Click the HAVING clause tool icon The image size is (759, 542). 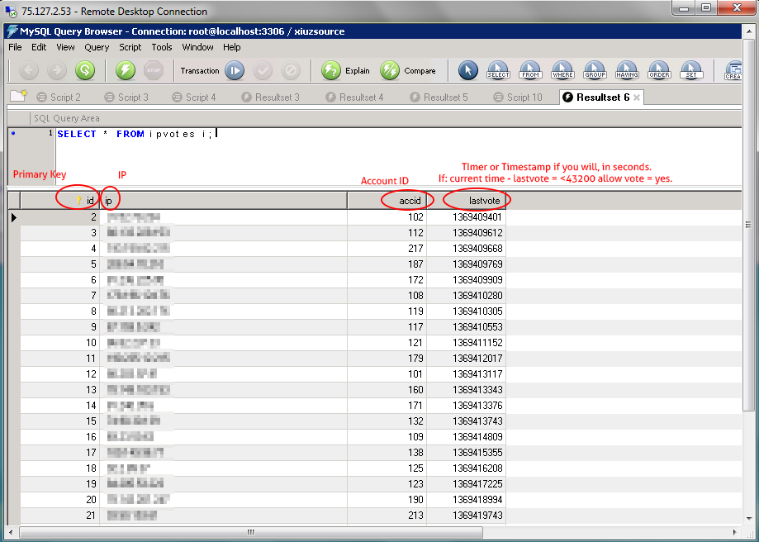[627, 71]
